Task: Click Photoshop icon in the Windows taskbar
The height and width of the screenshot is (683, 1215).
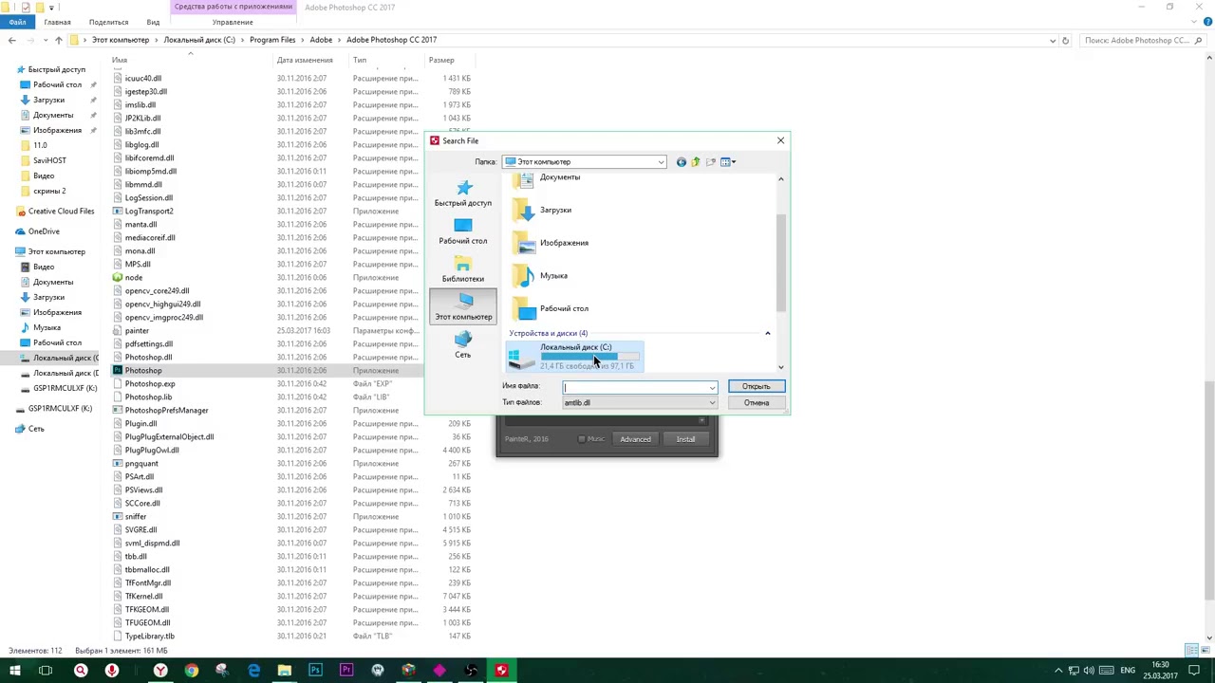Action: 315,671
